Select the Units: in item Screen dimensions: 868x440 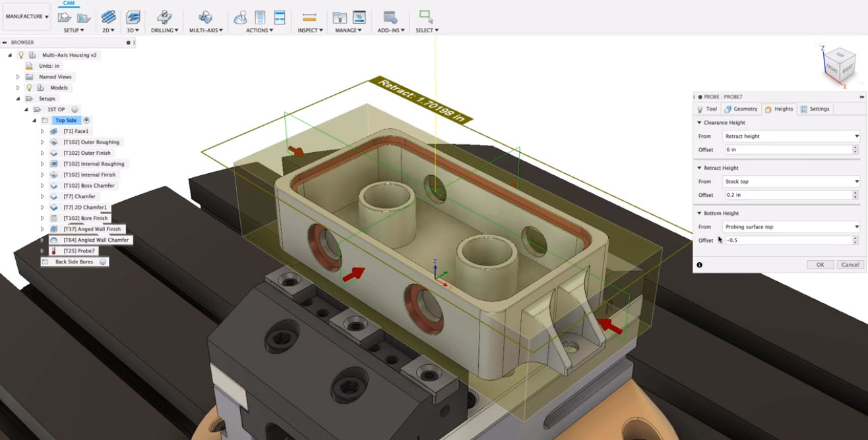coord(49,66)
